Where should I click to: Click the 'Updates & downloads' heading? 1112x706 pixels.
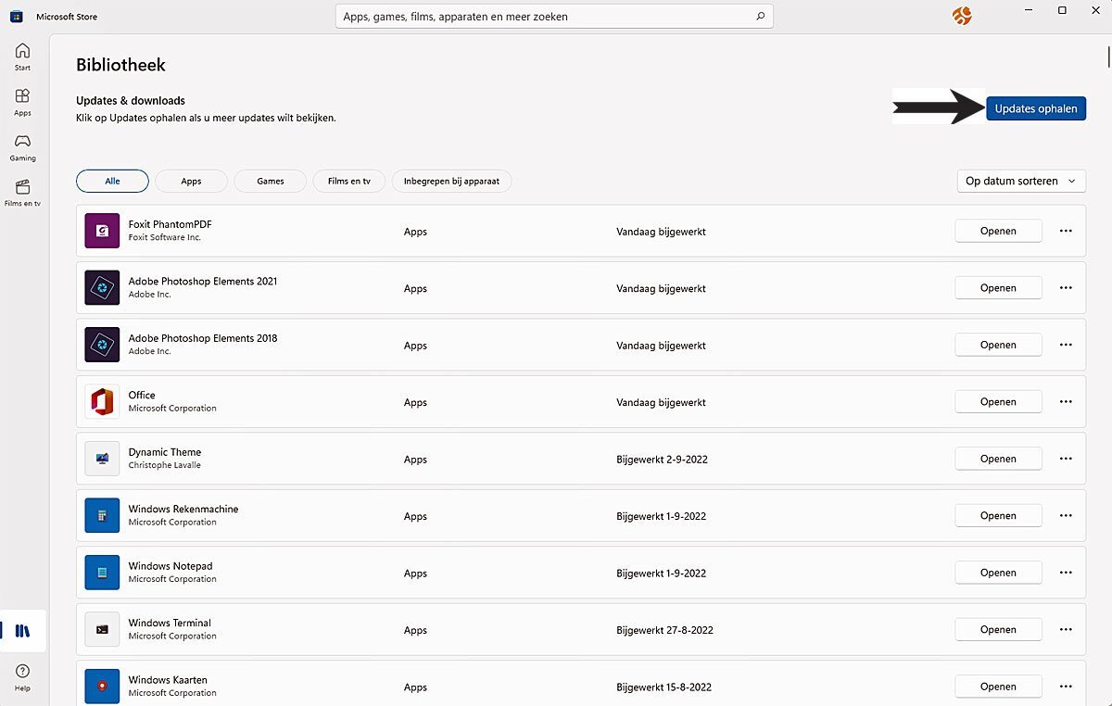(x=131, y=100)
